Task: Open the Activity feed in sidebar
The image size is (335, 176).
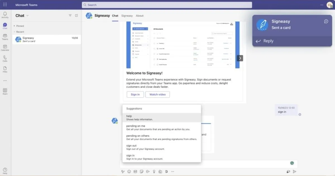Action: 5,15
